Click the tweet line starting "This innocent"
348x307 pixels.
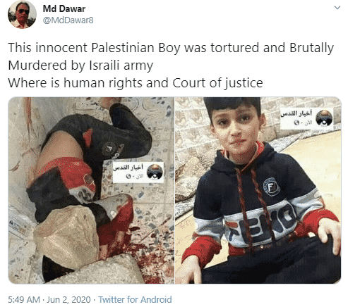[x=171, y=48]
